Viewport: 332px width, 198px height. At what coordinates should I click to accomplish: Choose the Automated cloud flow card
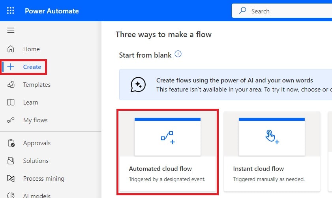tap(168, 152)
